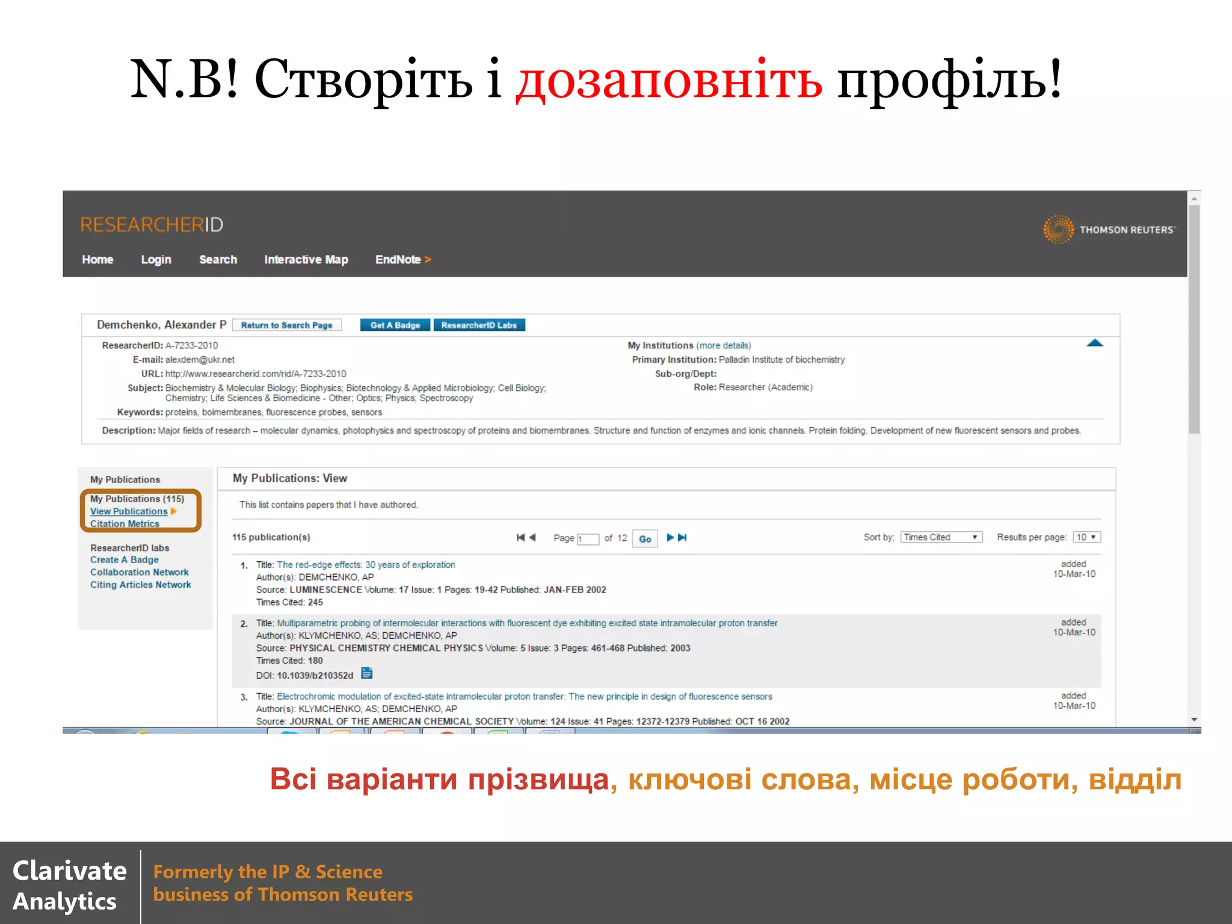
Task: Click the name Demchenko, Alexander P
Action: coord(162,325)
